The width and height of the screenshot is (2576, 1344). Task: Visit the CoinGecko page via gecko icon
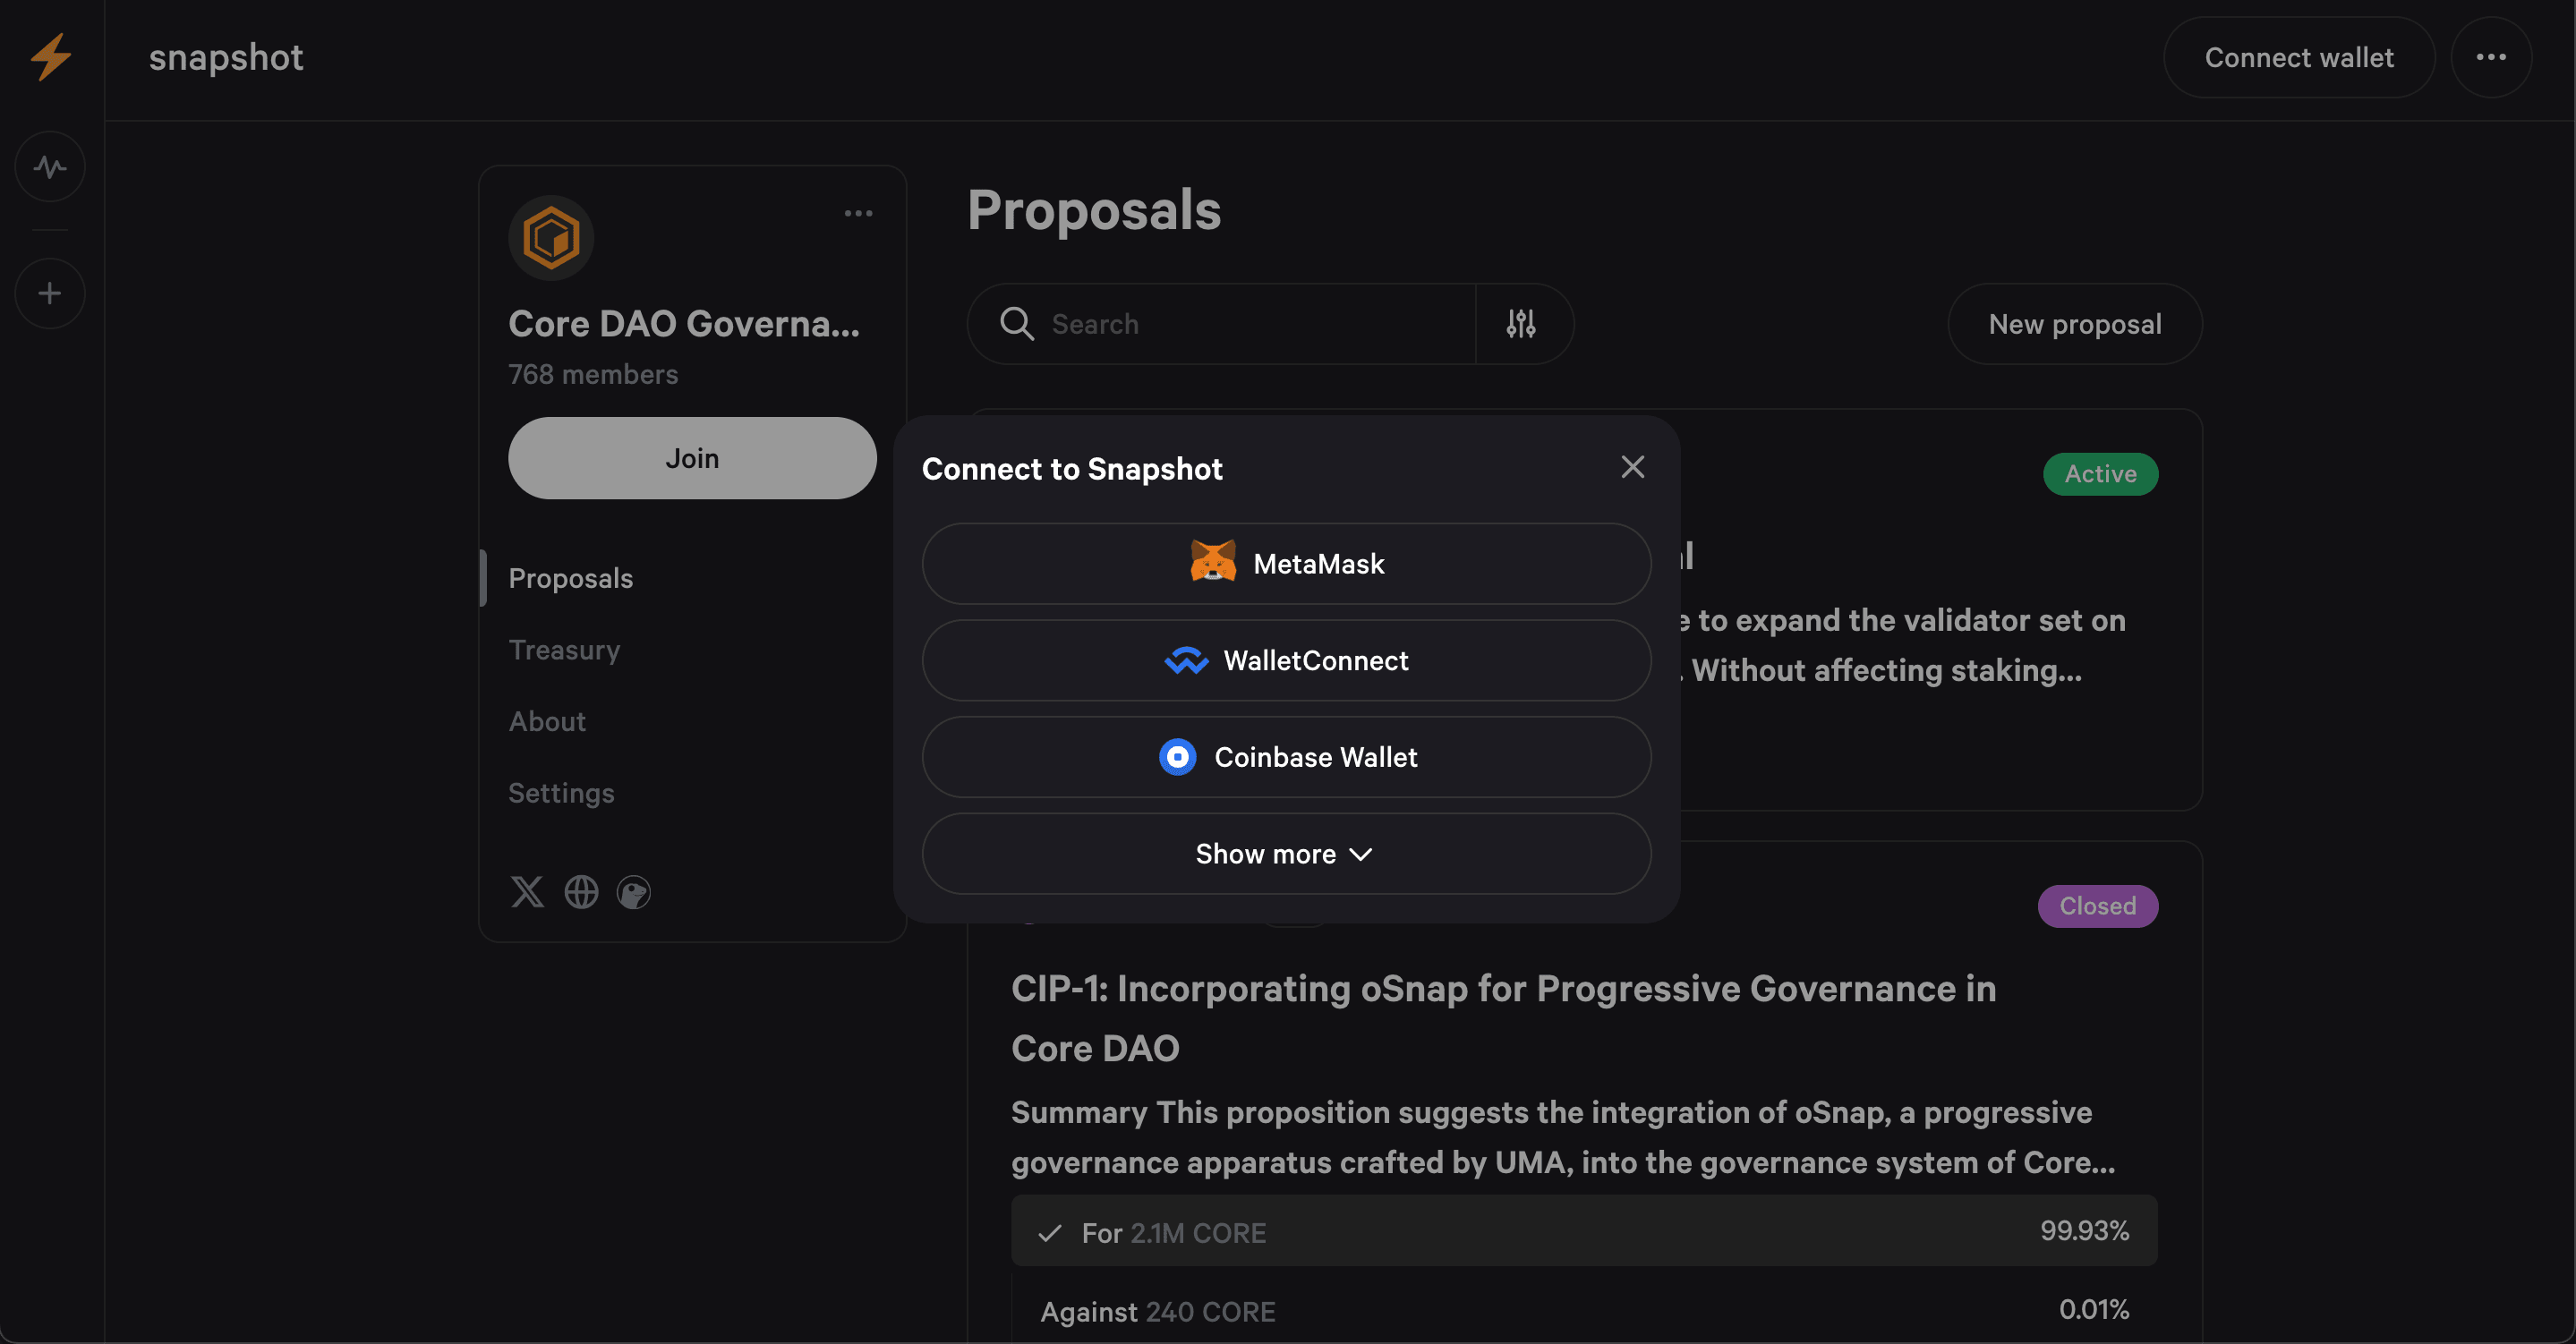point(635,891)
